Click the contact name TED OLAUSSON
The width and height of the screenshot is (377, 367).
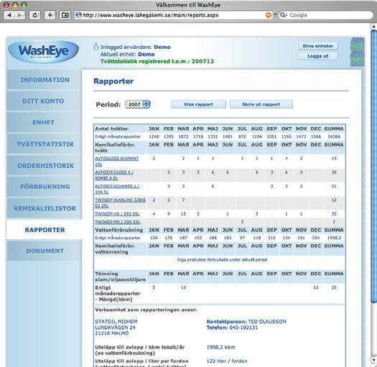[267, 322]
